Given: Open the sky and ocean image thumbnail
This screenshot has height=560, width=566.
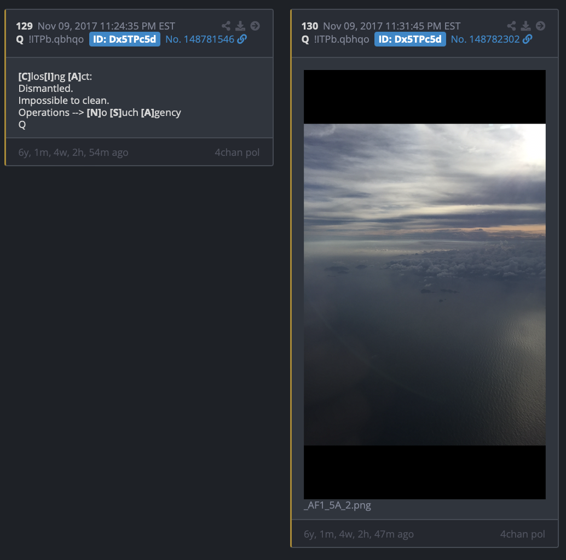Looking at the screenshot, I should (425, 284).
